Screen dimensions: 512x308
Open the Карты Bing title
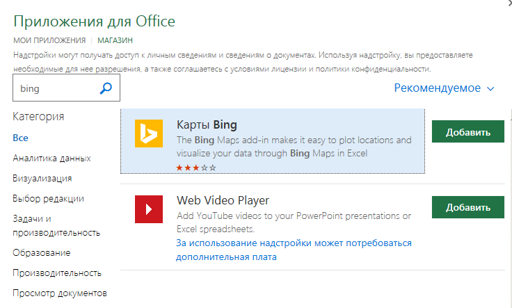pyautogui.click(x=207, y=125)
